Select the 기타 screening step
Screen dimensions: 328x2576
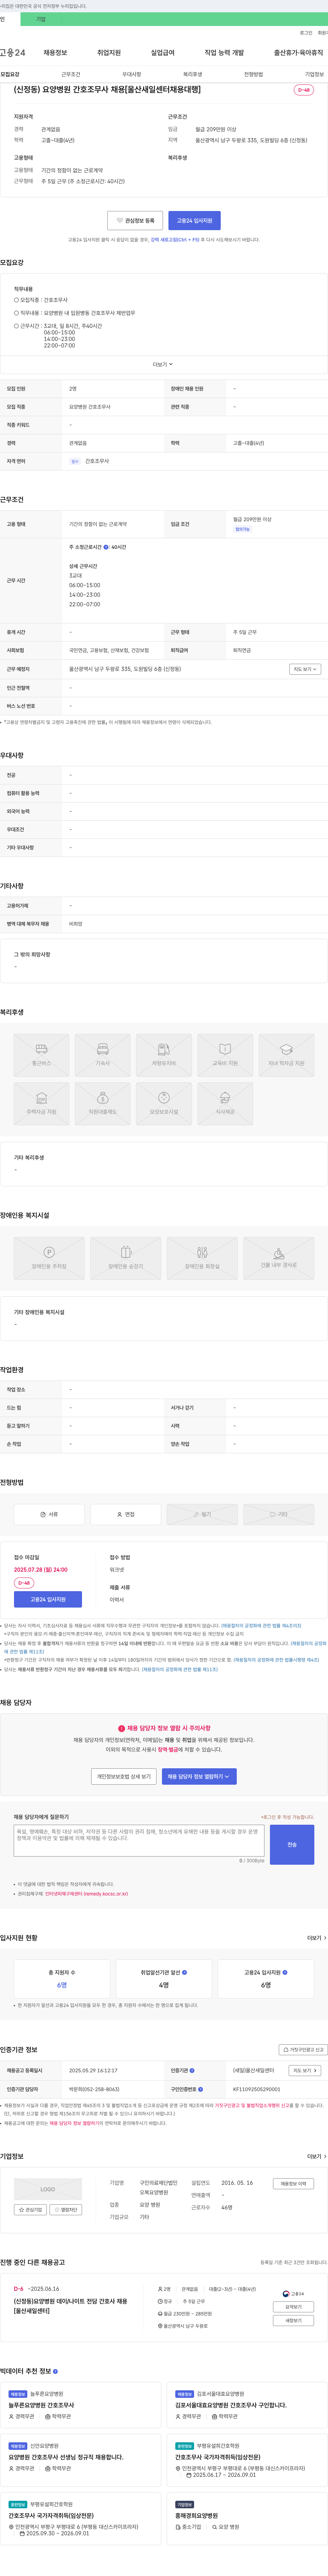[279, 1514]
